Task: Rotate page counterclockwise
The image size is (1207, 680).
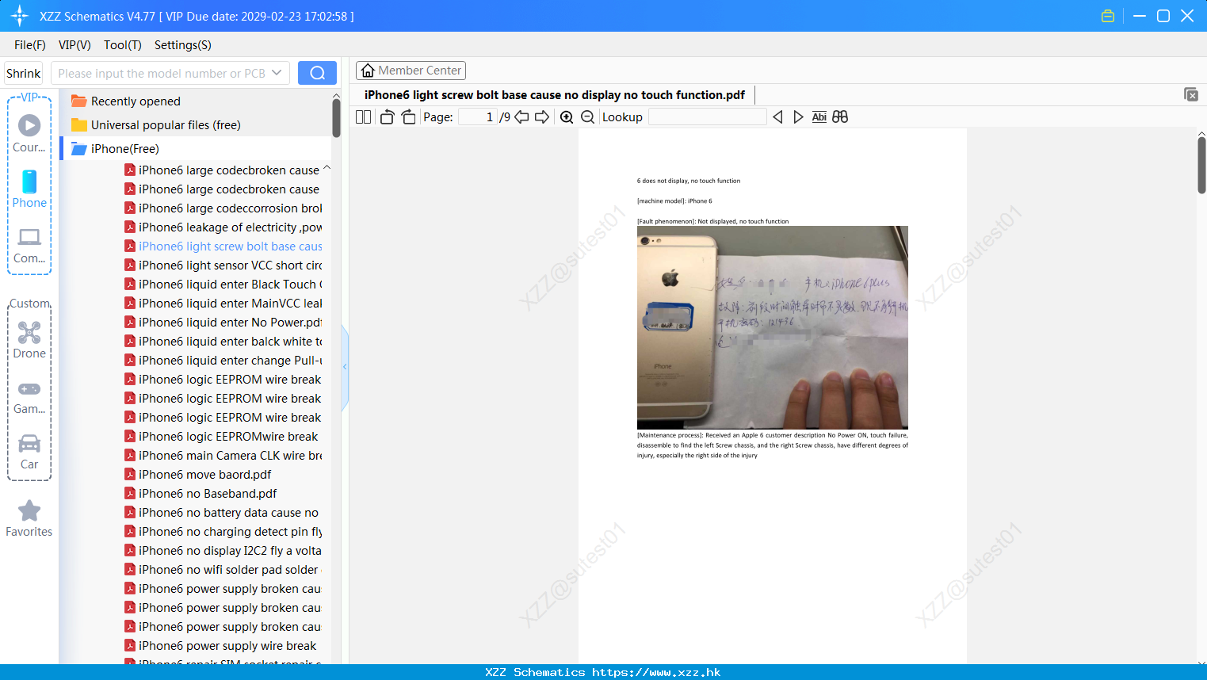Action: [x=387, y=117]
